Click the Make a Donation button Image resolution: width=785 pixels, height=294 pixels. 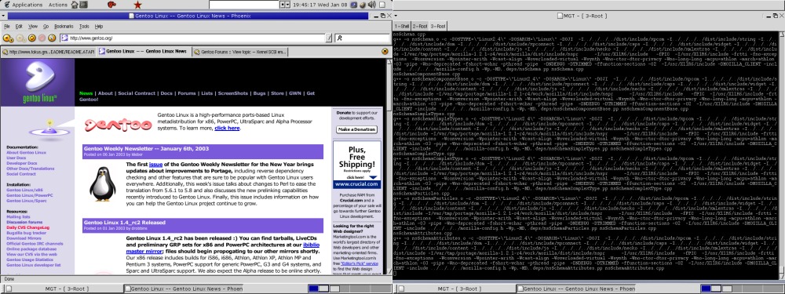coord(356,129)
